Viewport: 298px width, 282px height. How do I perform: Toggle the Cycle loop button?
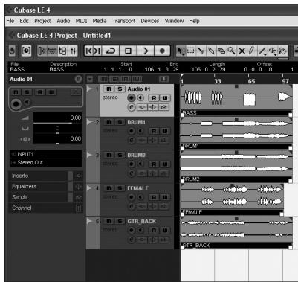[111, 51]
